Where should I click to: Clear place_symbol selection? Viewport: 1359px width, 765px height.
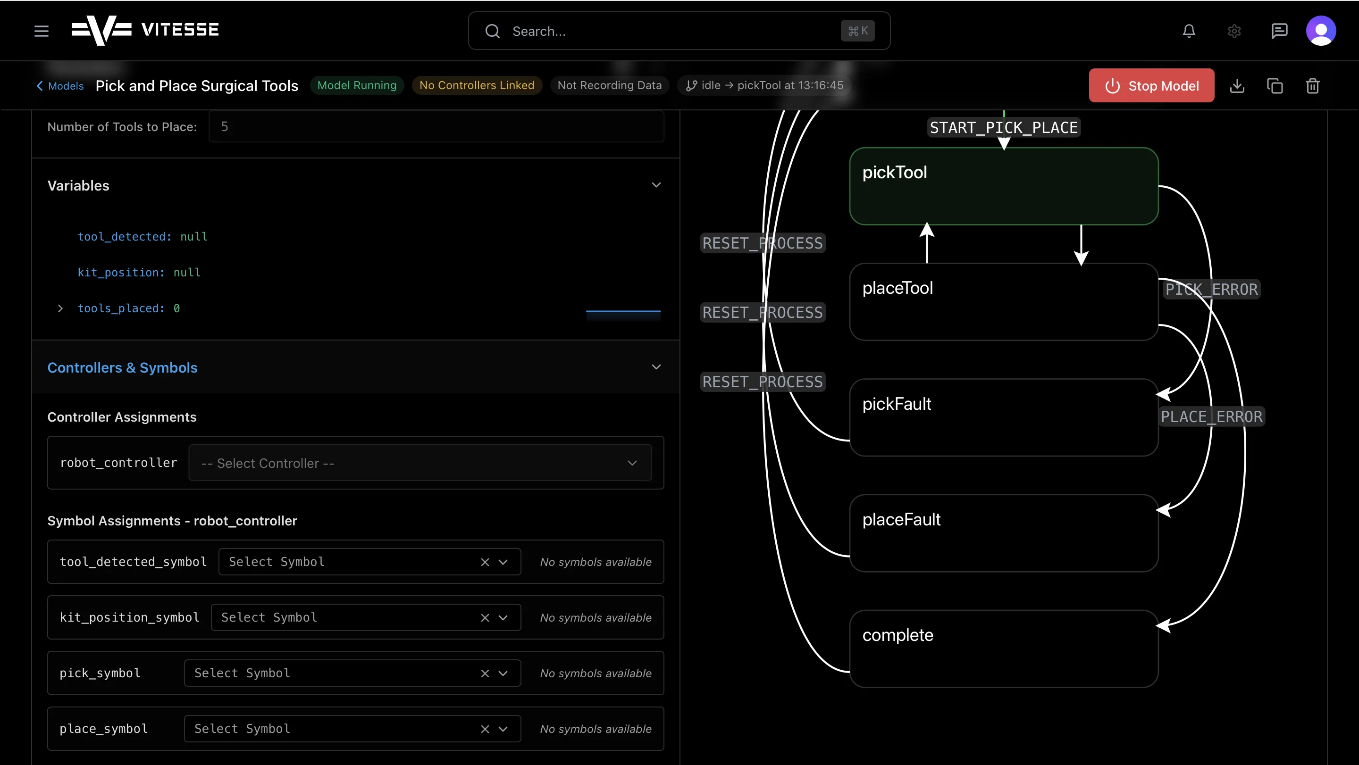pos(485,729)
